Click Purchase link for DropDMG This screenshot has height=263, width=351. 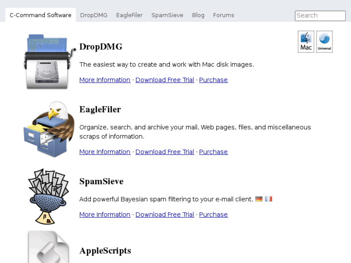tap(213, 80)
